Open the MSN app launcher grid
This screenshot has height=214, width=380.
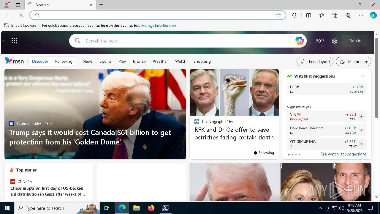pos(14,41)
